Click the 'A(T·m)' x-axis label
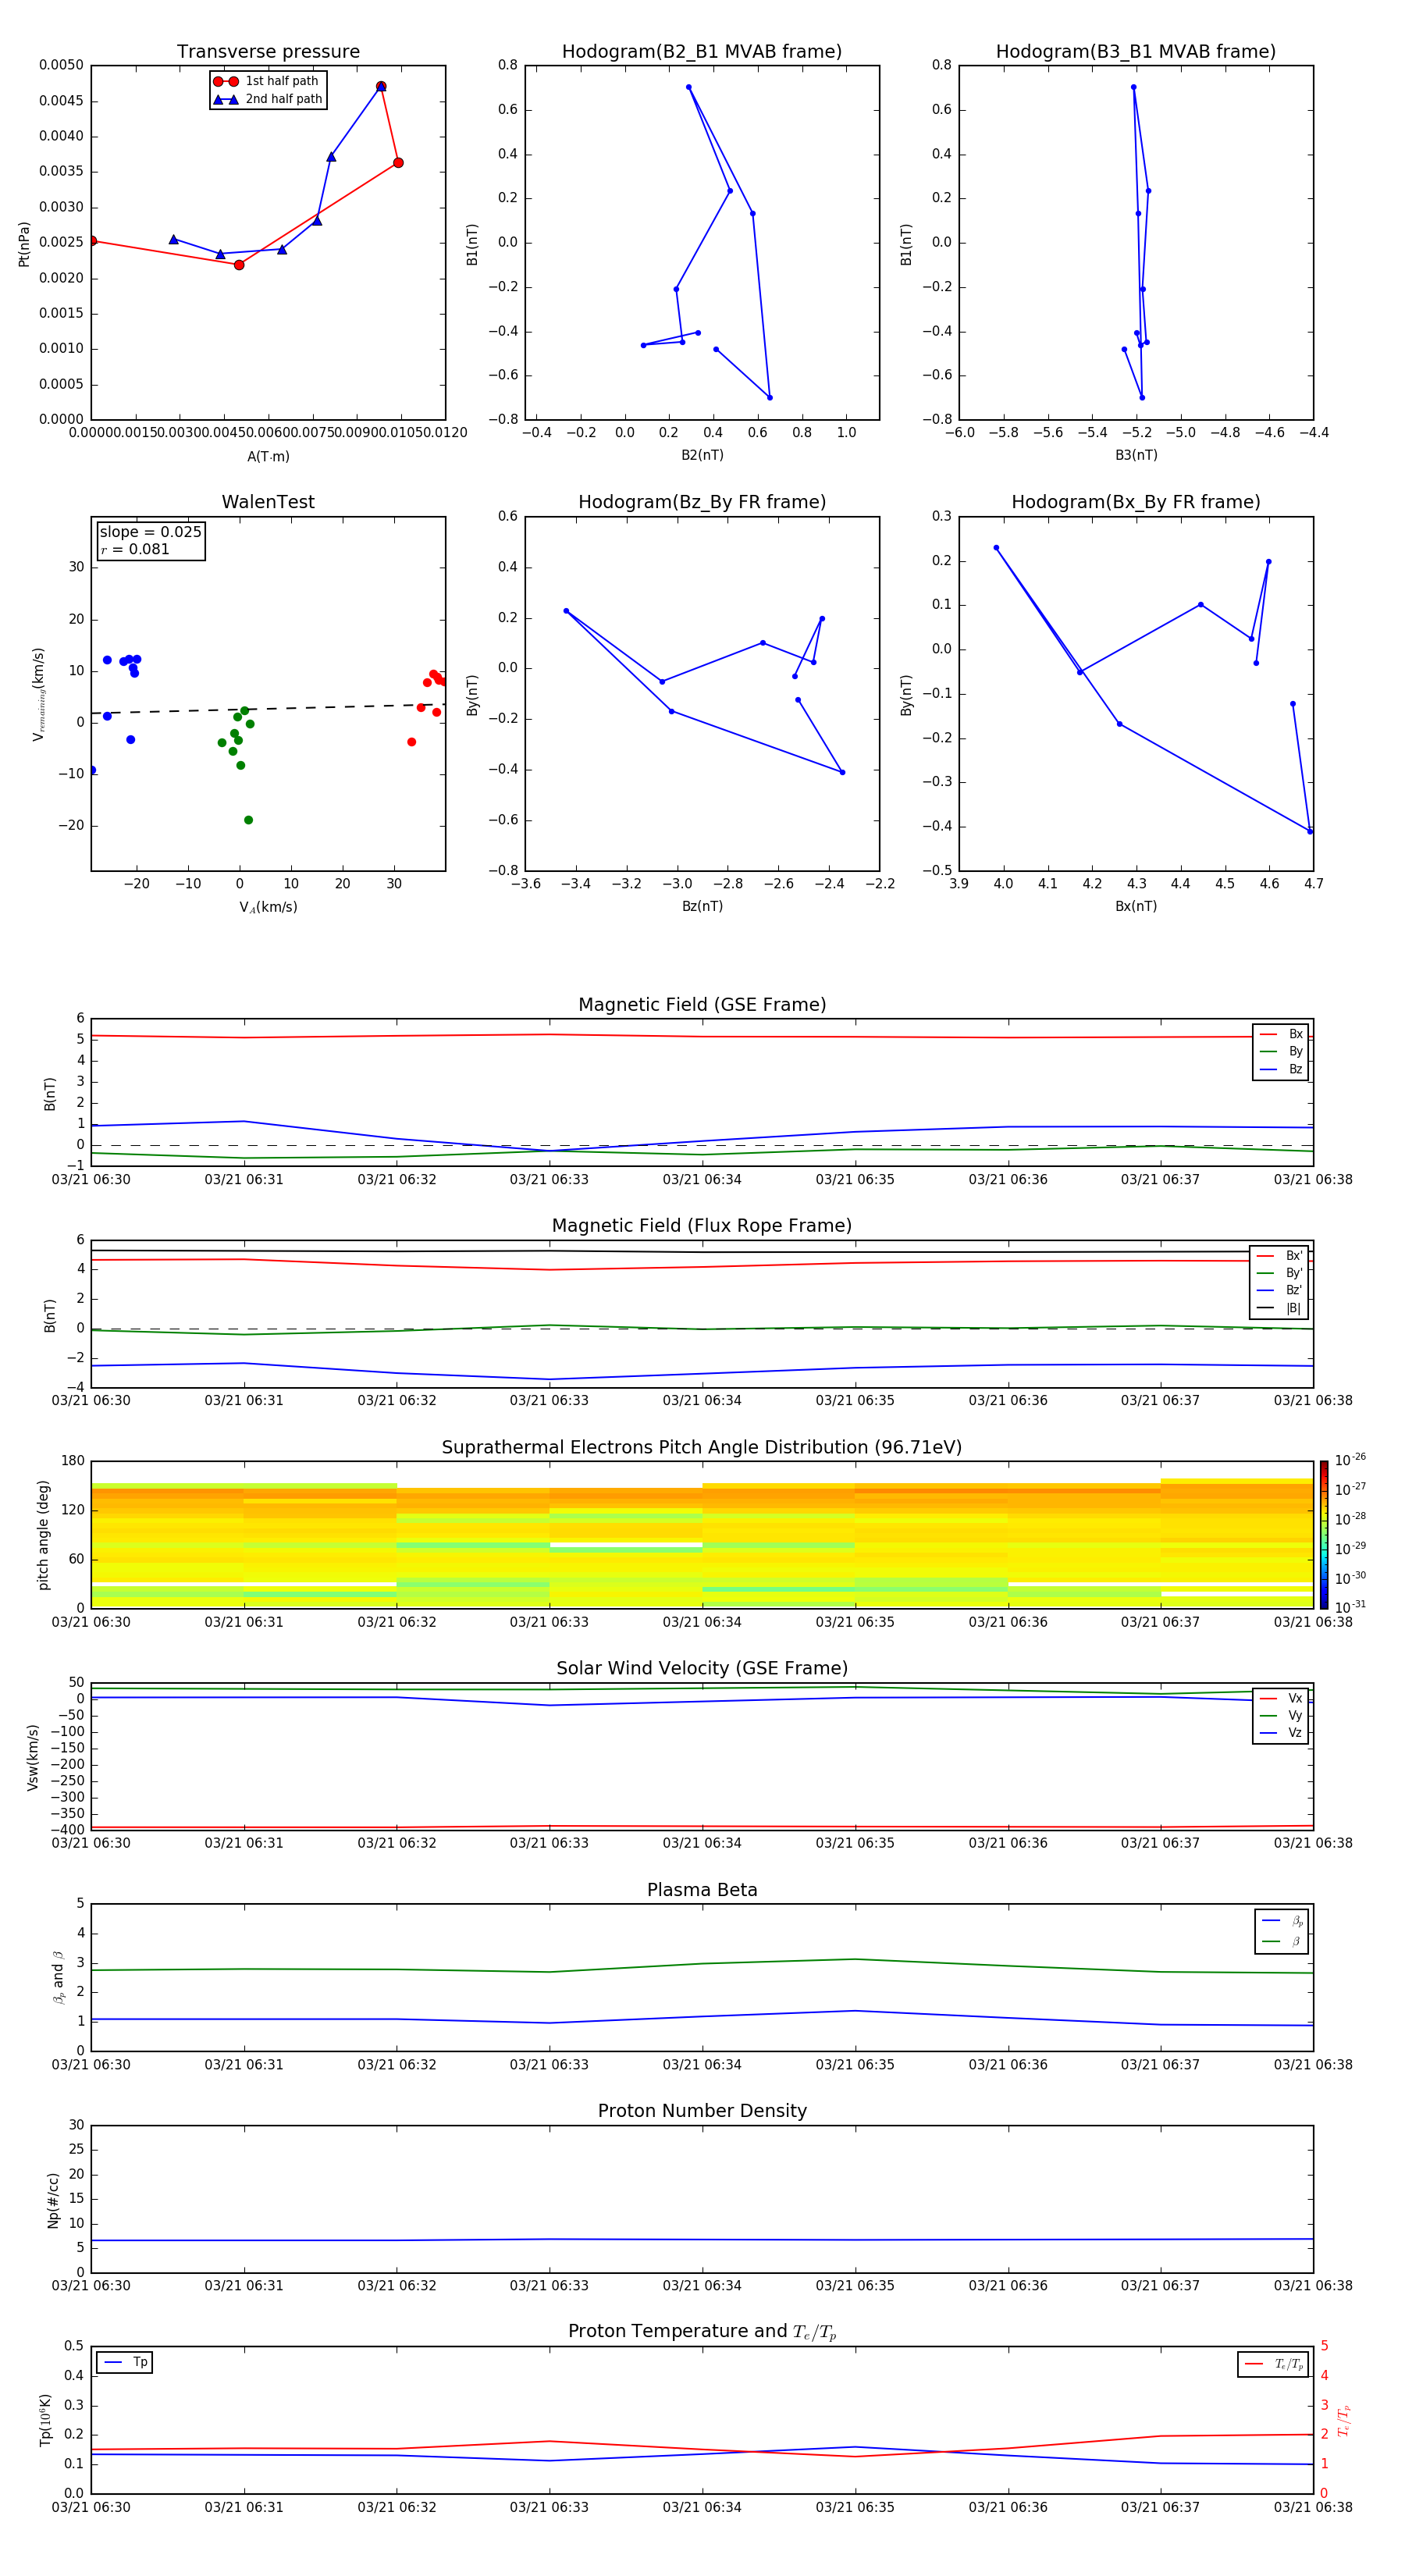Viewport: 1405px width, 2576px height. pyautogui.click(x=268, y=456)
